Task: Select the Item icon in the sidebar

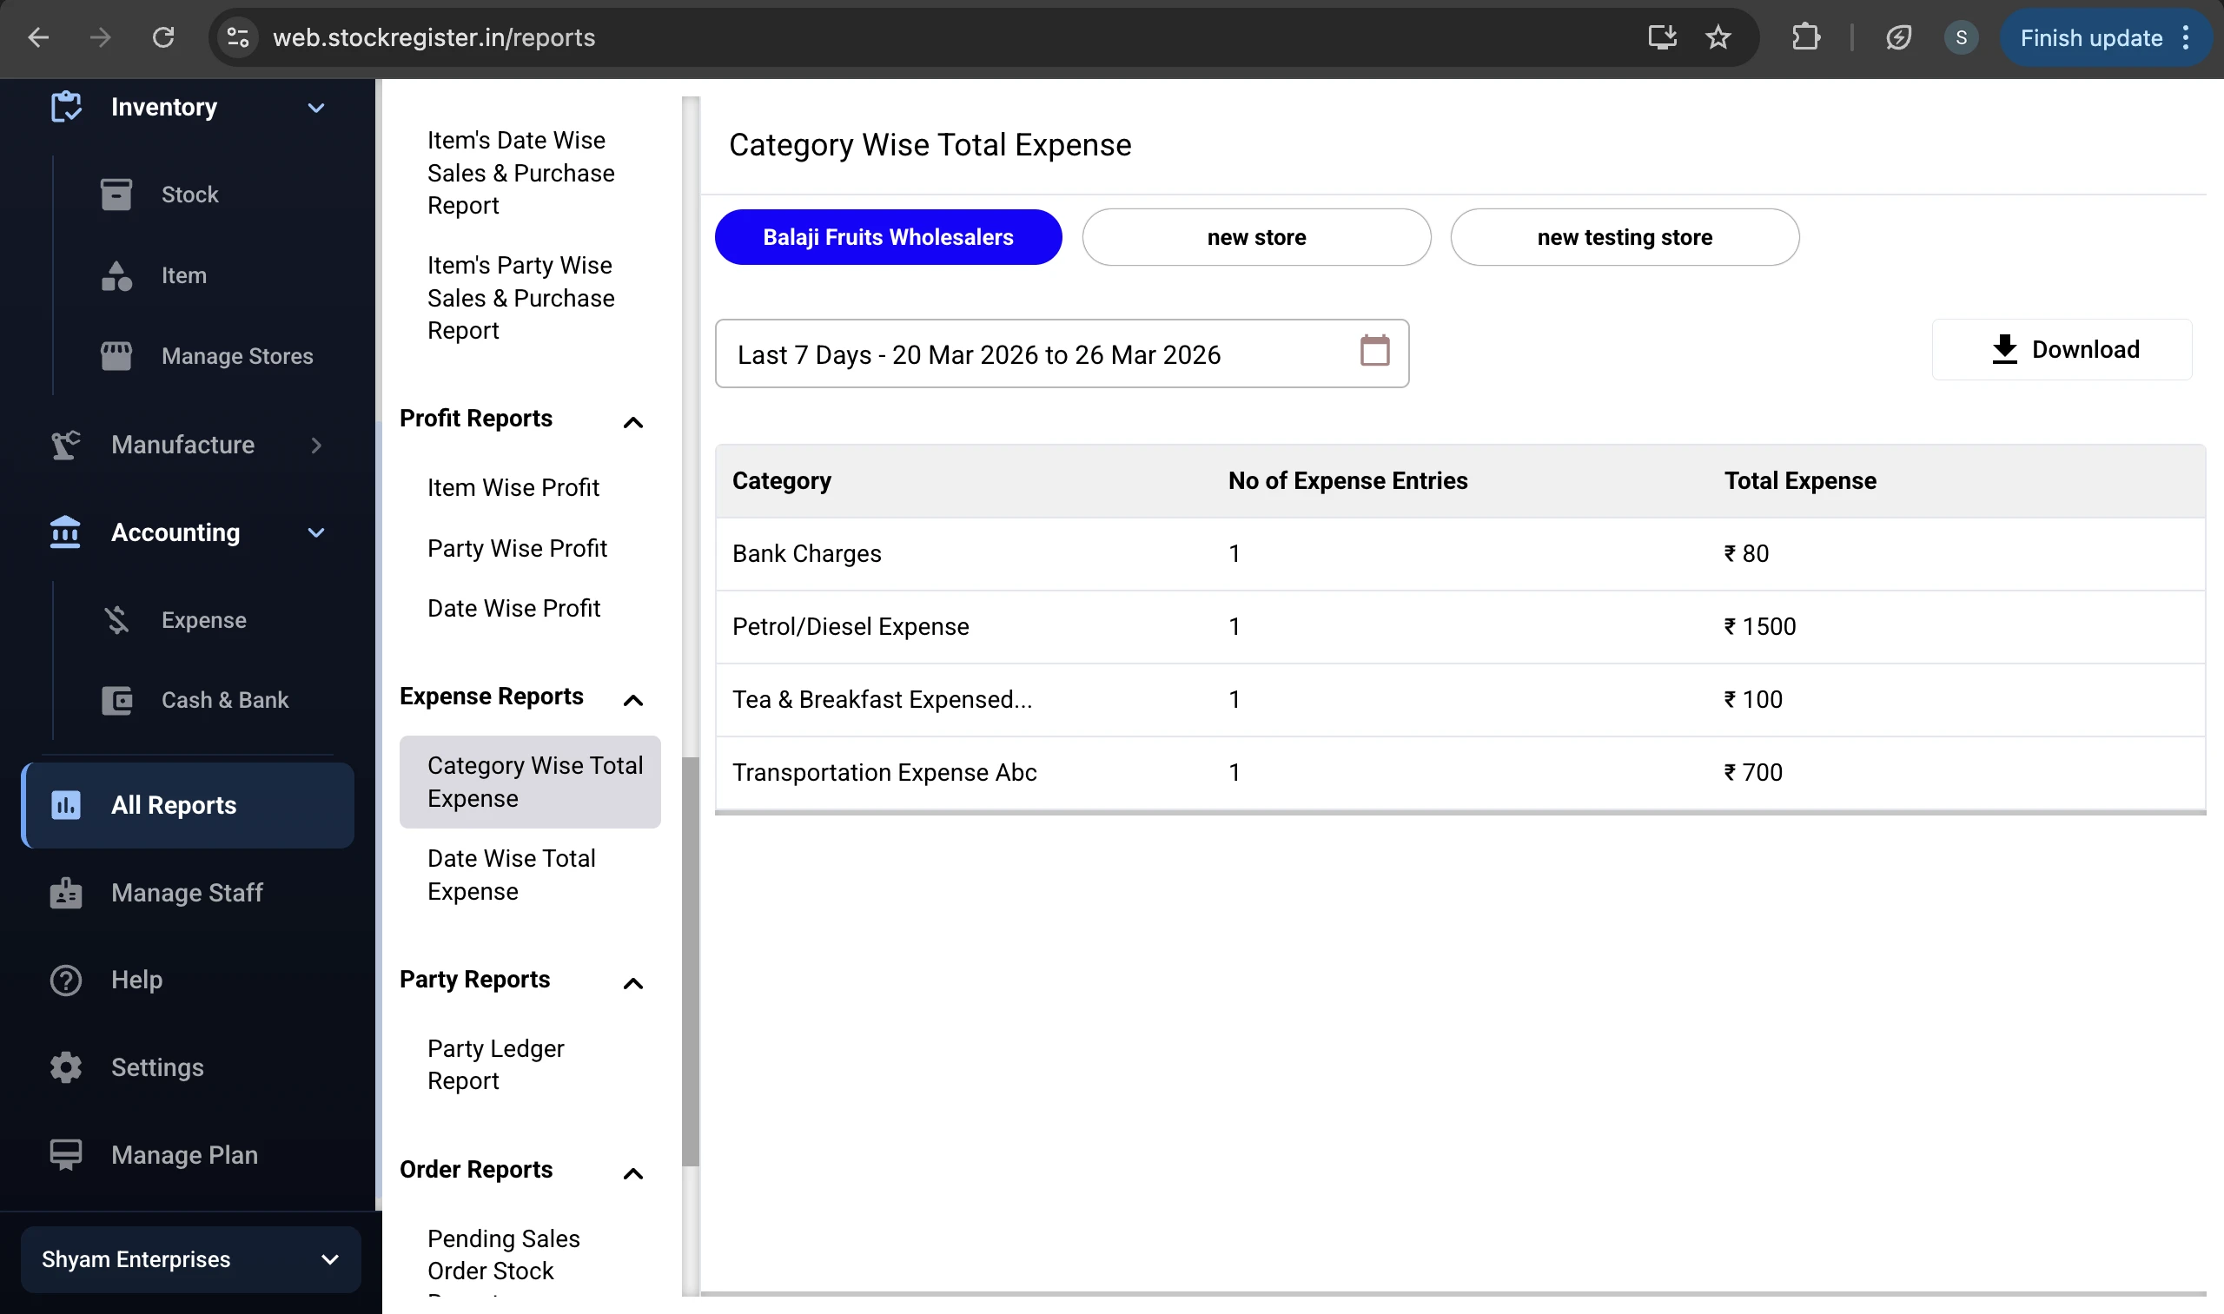Action: pyautogui.click(x=118, y=275)
